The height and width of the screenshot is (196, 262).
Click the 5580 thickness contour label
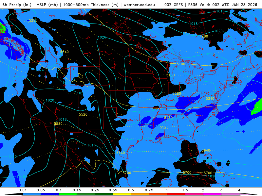coord(58,124)
